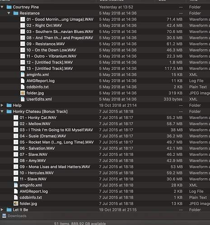
Task: Click the Resistance folder icon
Action: click(16, 13)
